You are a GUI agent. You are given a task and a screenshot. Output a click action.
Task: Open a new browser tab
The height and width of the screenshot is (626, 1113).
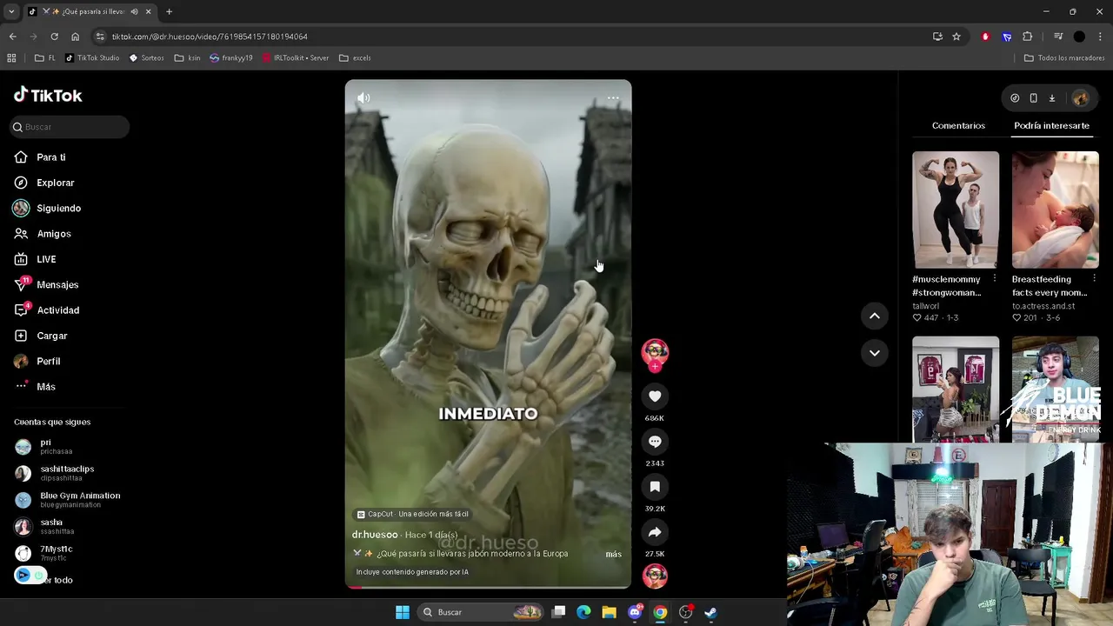169,11
